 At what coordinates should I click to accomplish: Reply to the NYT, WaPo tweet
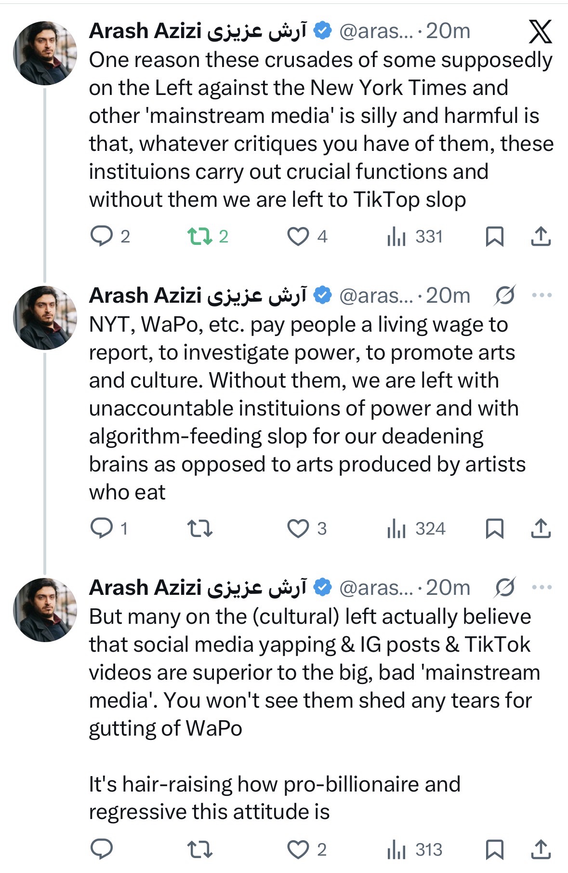coord(102,528)
